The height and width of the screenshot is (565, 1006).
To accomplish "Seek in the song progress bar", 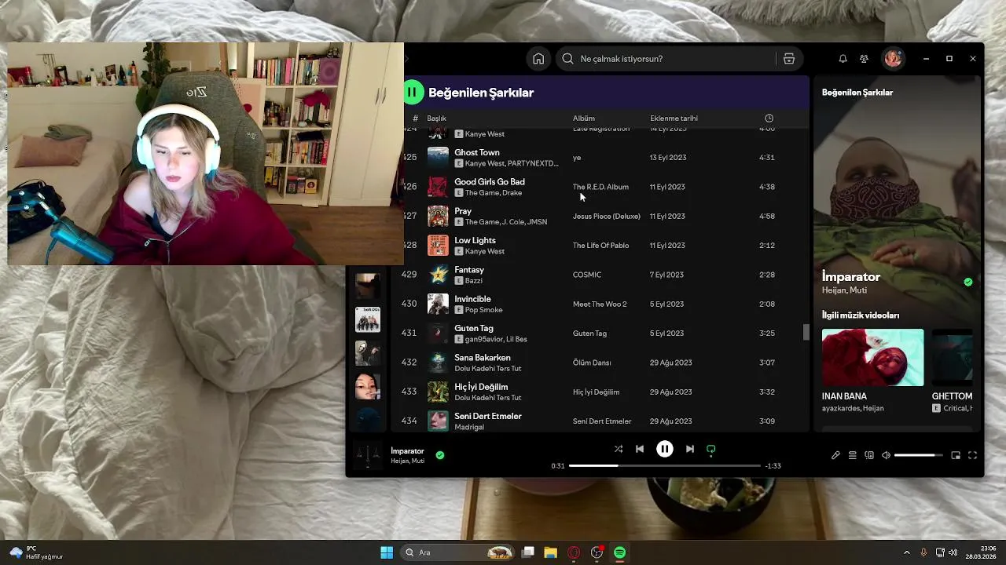I will pos(664,465).
